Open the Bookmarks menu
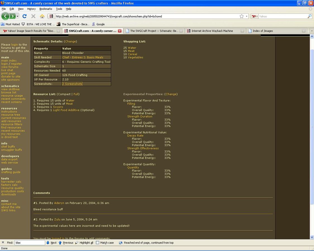Screen dimensions: 314x251 (x=45, y=9)
